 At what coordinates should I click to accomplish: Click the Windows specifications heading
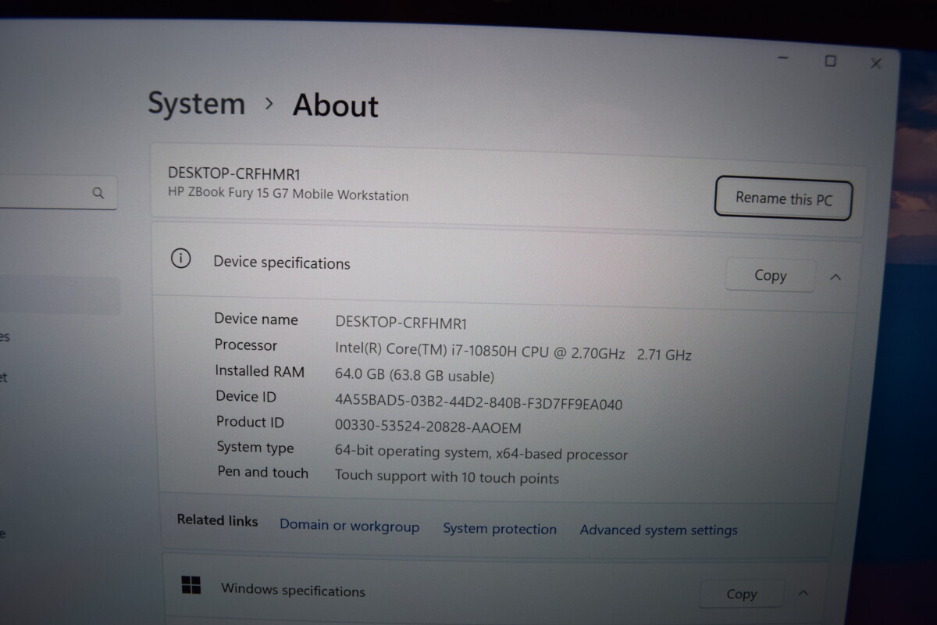pos(293,591)
